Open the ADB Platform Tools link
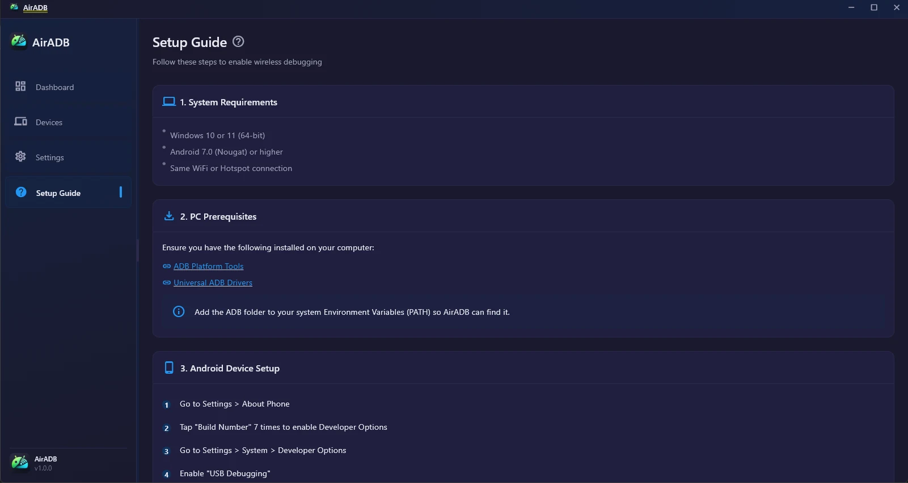The width and height of the screenshot is (908, 483). point(208,266)
